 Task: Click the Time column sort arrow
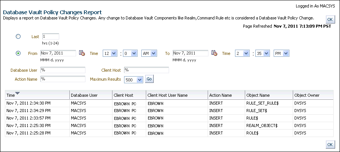(18, 93)
